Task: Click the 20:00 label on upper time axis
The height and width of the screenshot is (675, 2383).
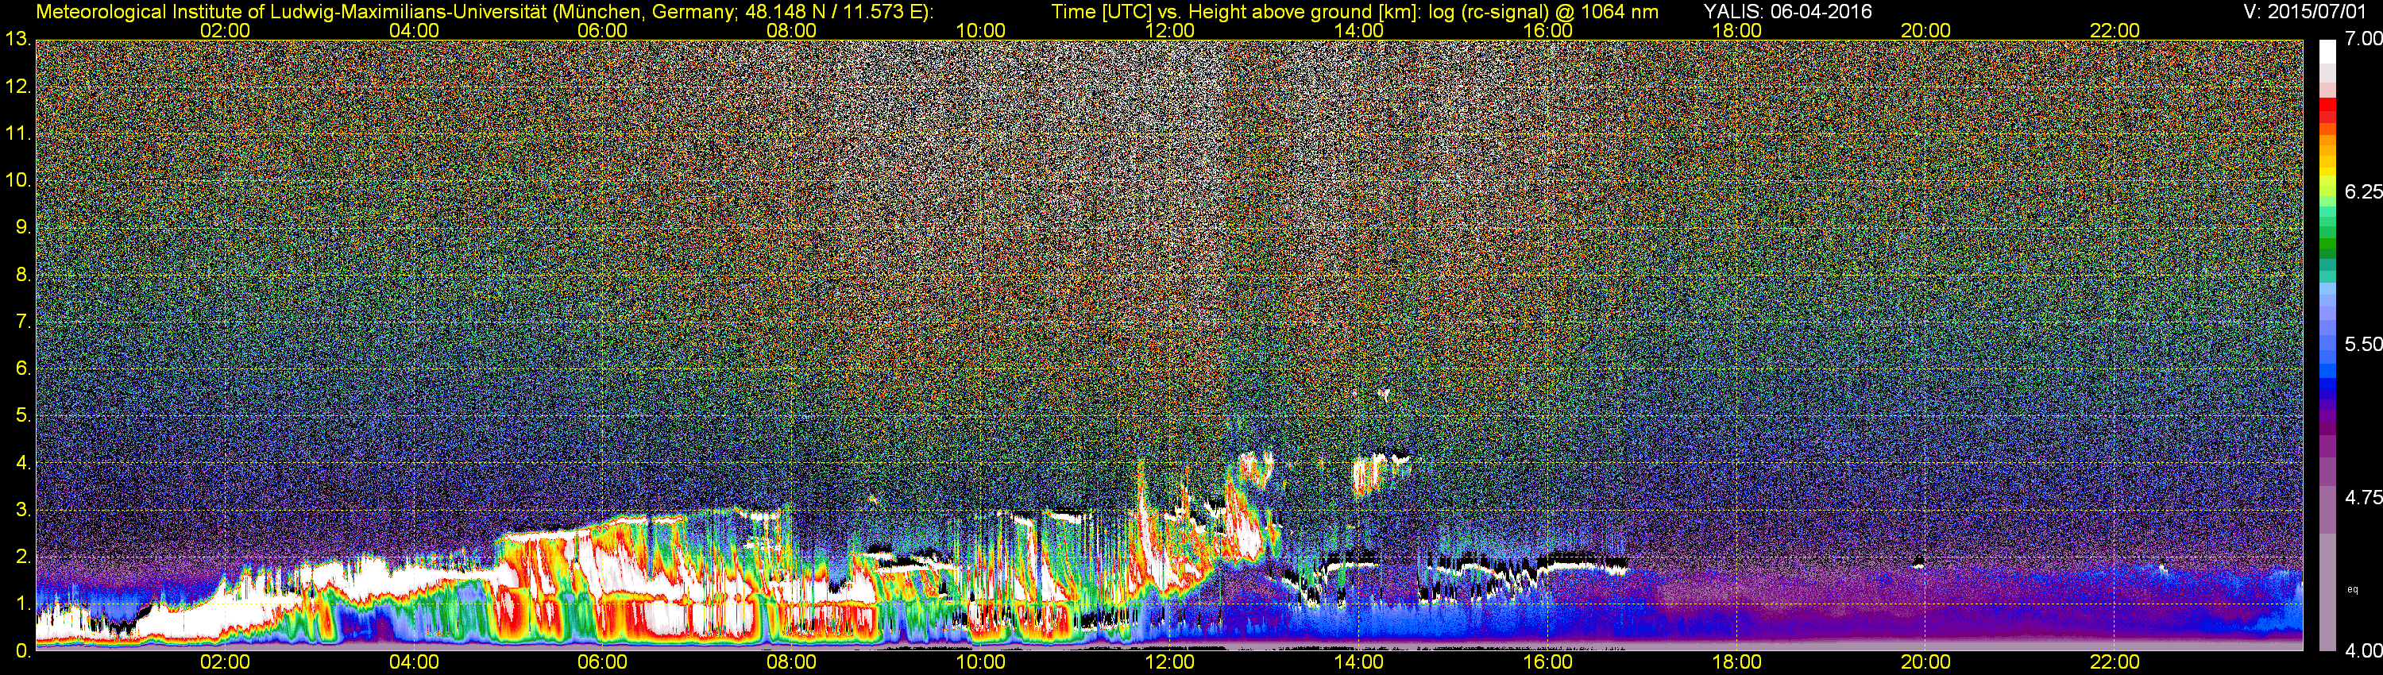Action: (x=1926, y=30)
